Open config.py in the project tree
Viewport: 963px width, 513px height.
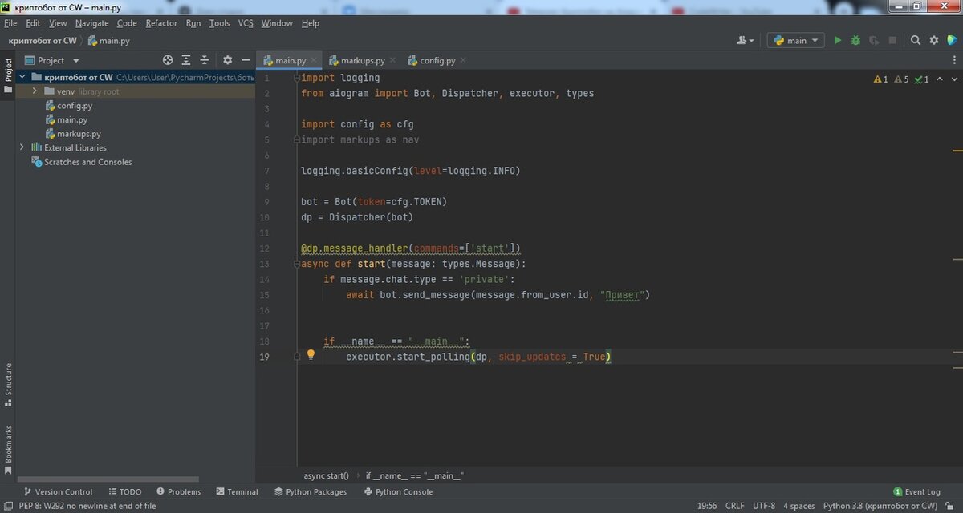pyautogui.click(x=74, y=106)
